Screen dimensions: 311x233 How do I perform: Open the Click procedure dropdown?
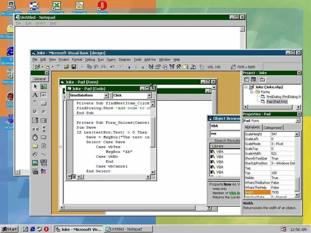point(149,96)
